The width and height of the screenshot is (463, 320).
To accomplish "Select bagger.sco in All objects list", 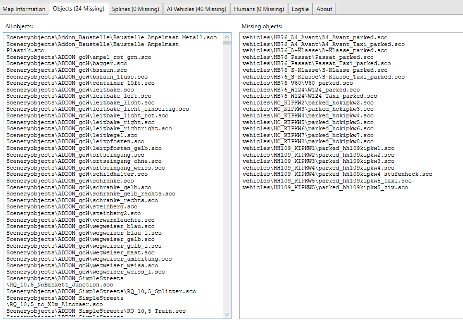I will [x=67, y=63].
